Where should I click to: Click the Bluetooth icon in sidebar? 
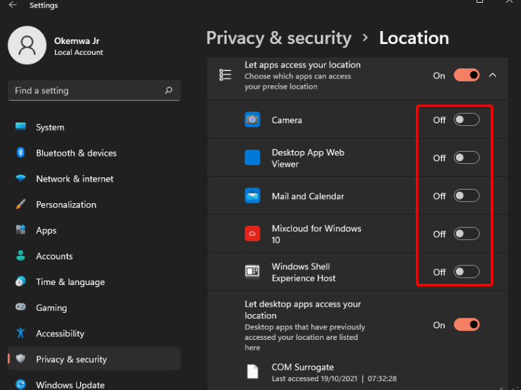(x=20, y=152)
